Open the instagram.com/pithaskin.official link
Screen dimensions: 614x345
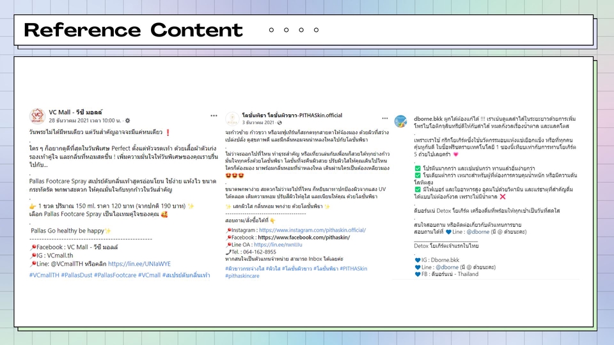(x=313, y=231)
